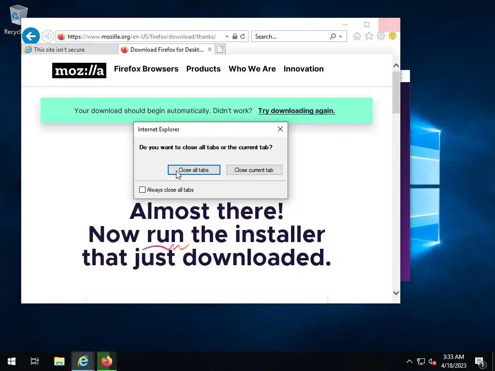Open the Firefox Browsers menu
Viewport: 495px width, 371px height.
[146, 69]
